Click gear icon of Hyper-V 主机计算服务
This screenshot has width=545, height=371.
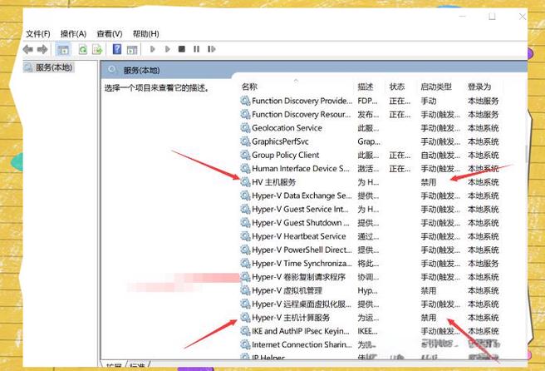pos(245,318)
